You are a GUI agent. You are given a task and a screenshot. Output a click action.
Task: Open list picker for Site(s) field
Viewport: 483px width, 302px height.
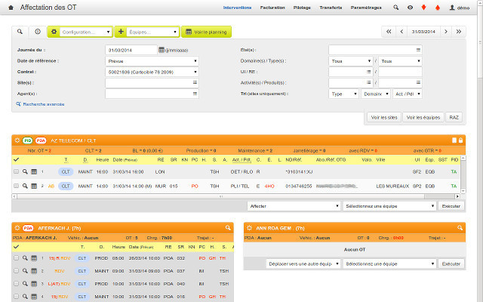tap(195, 82)
